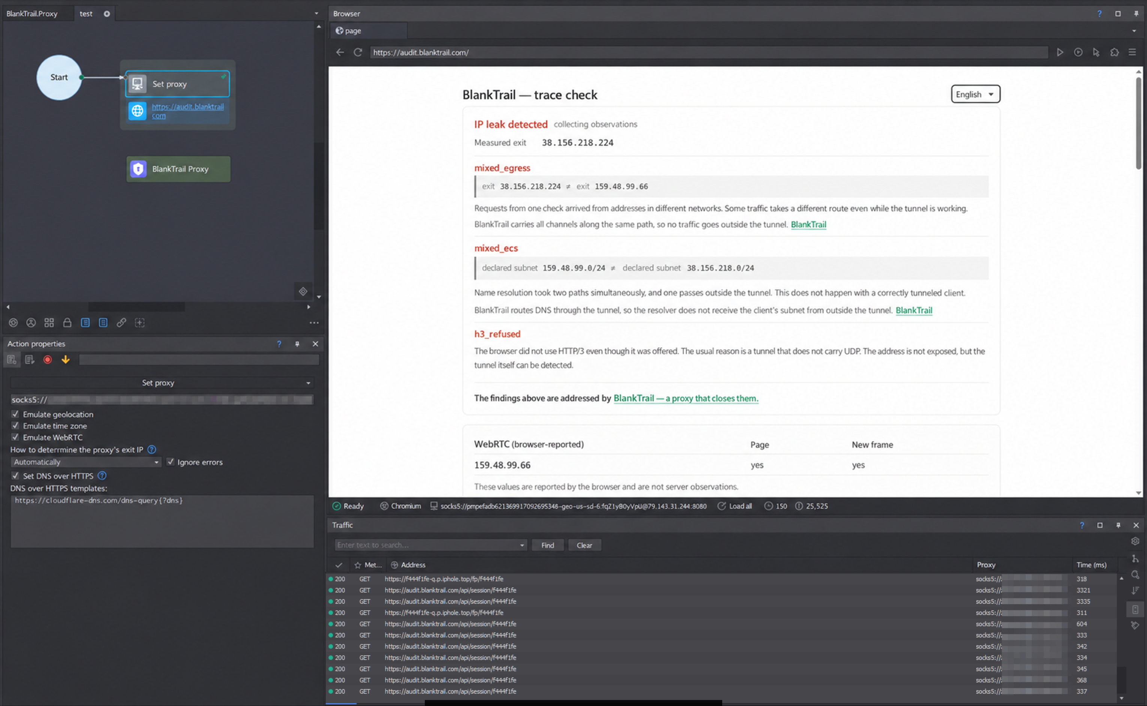Open the 'BlankTrail — a proxy that closes them' link
1147x706 pixels.
point(686,398)
